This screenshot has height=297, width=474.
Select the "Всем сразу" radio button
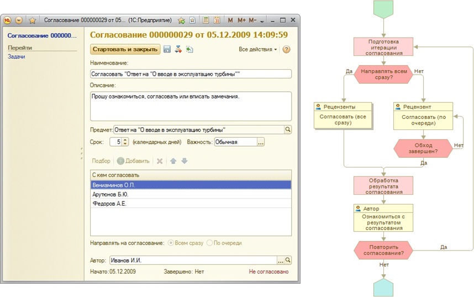click(x=171, y=243)
